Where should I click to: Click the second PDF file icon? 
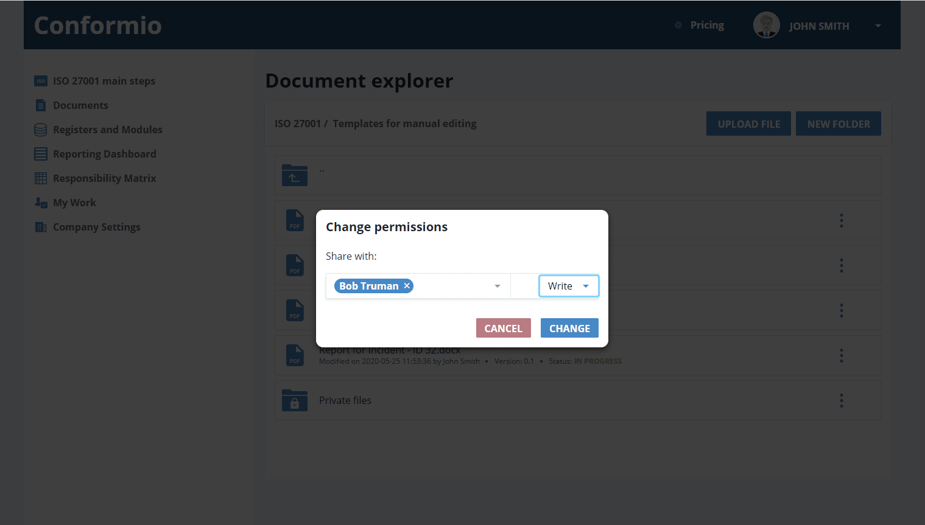[x=295, y=265]
